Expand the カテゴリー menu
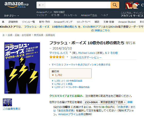 pyautogui.click(x=12, y=16)
